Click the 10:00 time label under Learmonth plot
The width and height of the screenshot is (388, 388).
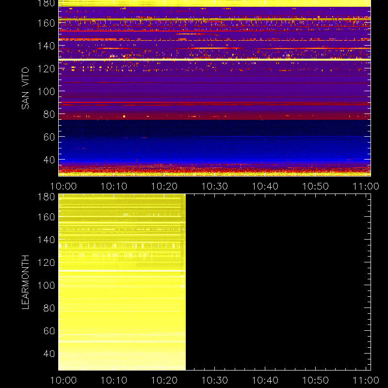[x=64, y=380]
